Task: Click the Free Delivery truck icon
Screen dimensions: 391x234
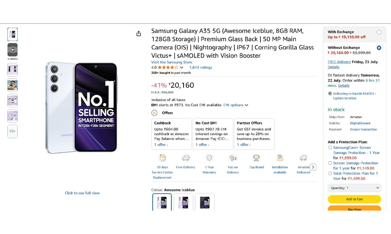Action: pos(186,158)
